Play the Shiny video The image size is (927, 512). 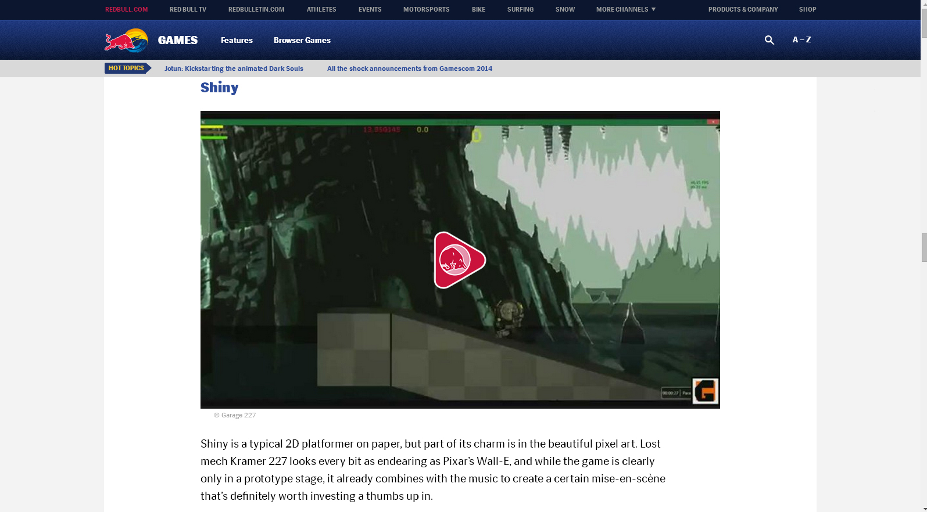click(x=460, y=259)
